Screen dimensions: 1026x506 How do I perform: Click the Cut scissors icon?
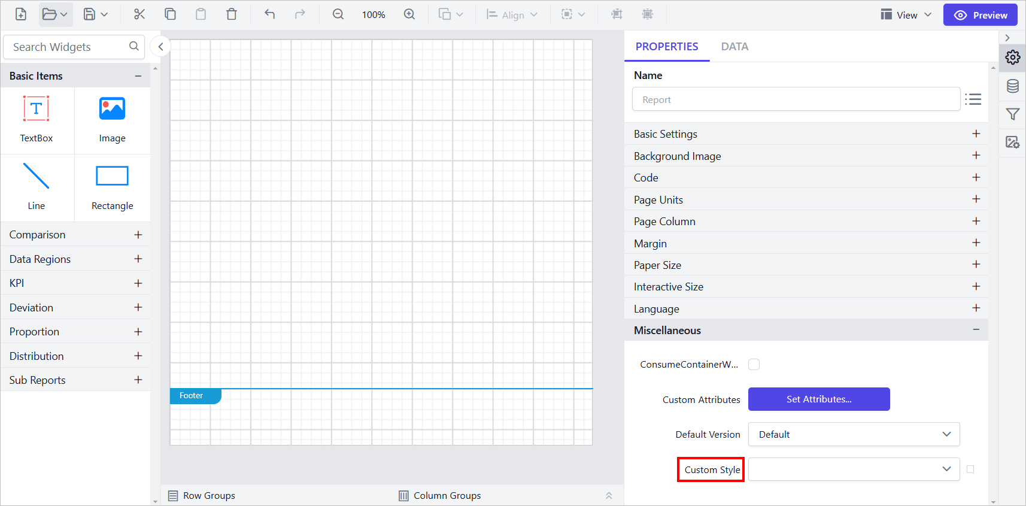[x=139, y=14]
